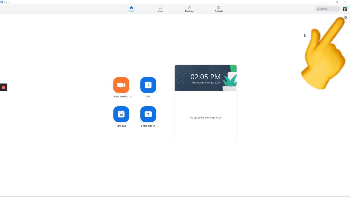The image size is (350, 197).
Task: Restore down the Zoom window
Action: click(337, 2)
